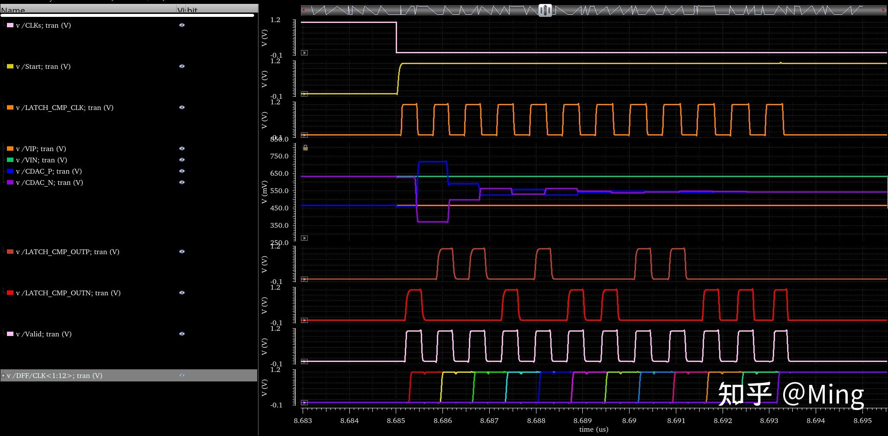Screen dimensions: 888x436
Task: Click the triangle expander in the Start trace panel
Action: [304, 94]
